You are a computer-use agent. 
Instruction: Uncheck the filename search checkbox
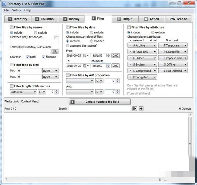(43, 57)
